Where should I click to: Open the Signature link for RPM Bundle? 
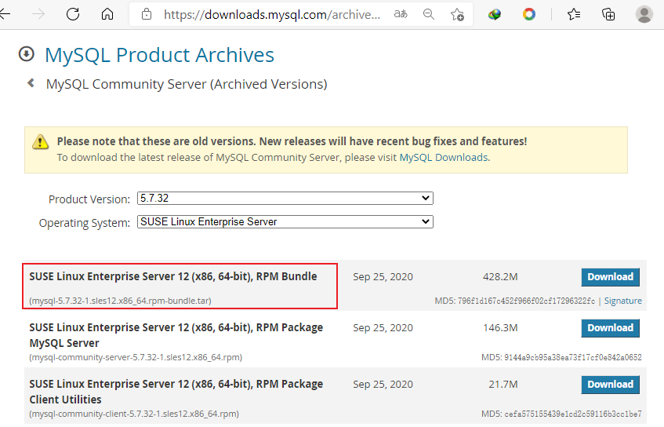(x=622, y=301)
